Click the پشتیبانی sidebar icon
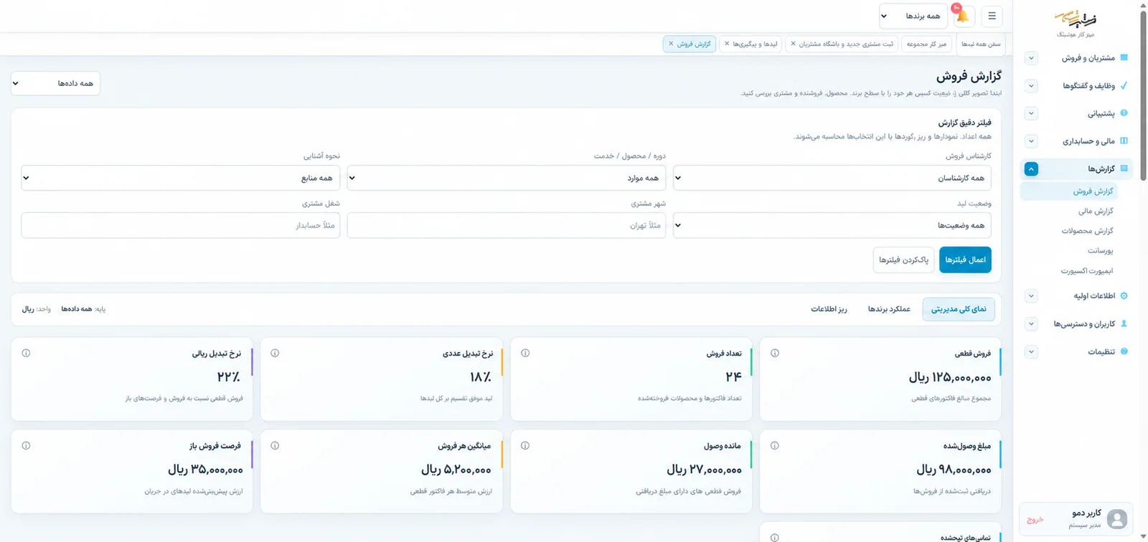The image size is (1148, 542). (1124, 113)
